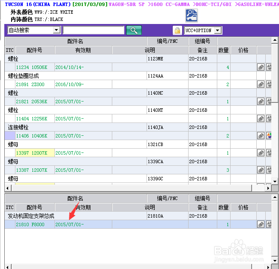Click upper table horizontal scroll right arrow
Screen dimensions: 279x269
click(x=268, y=188)
